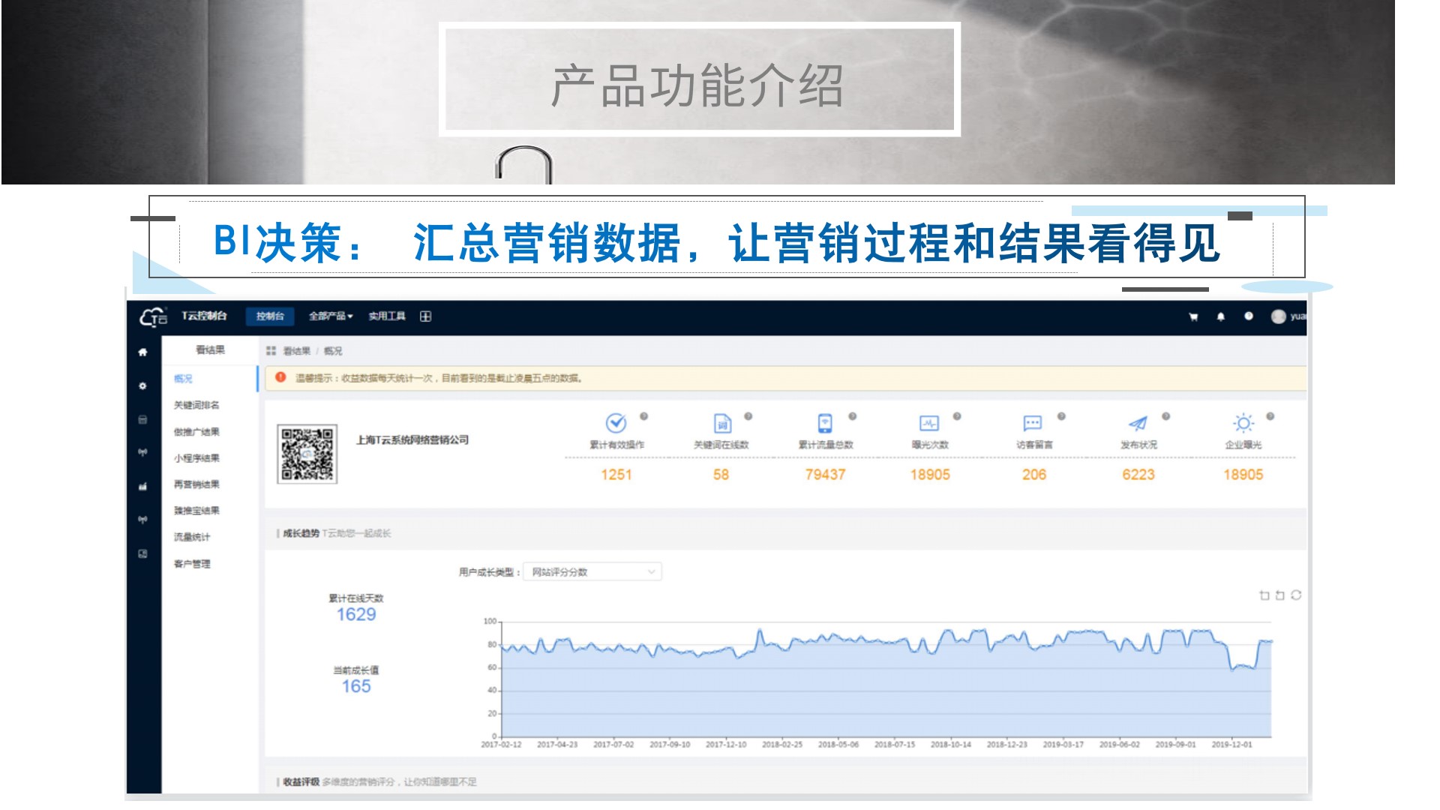Expand the 全部产品 dropdown menu
Image resolution: width=1440 pixels, height=810 pixels.
[x=331, y=316]
